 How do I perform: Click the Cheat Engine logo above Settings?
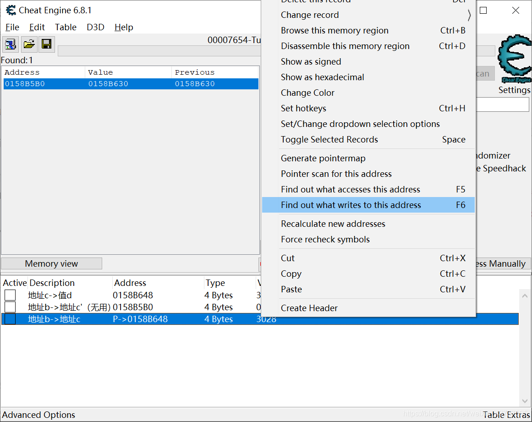click(515, 58)
